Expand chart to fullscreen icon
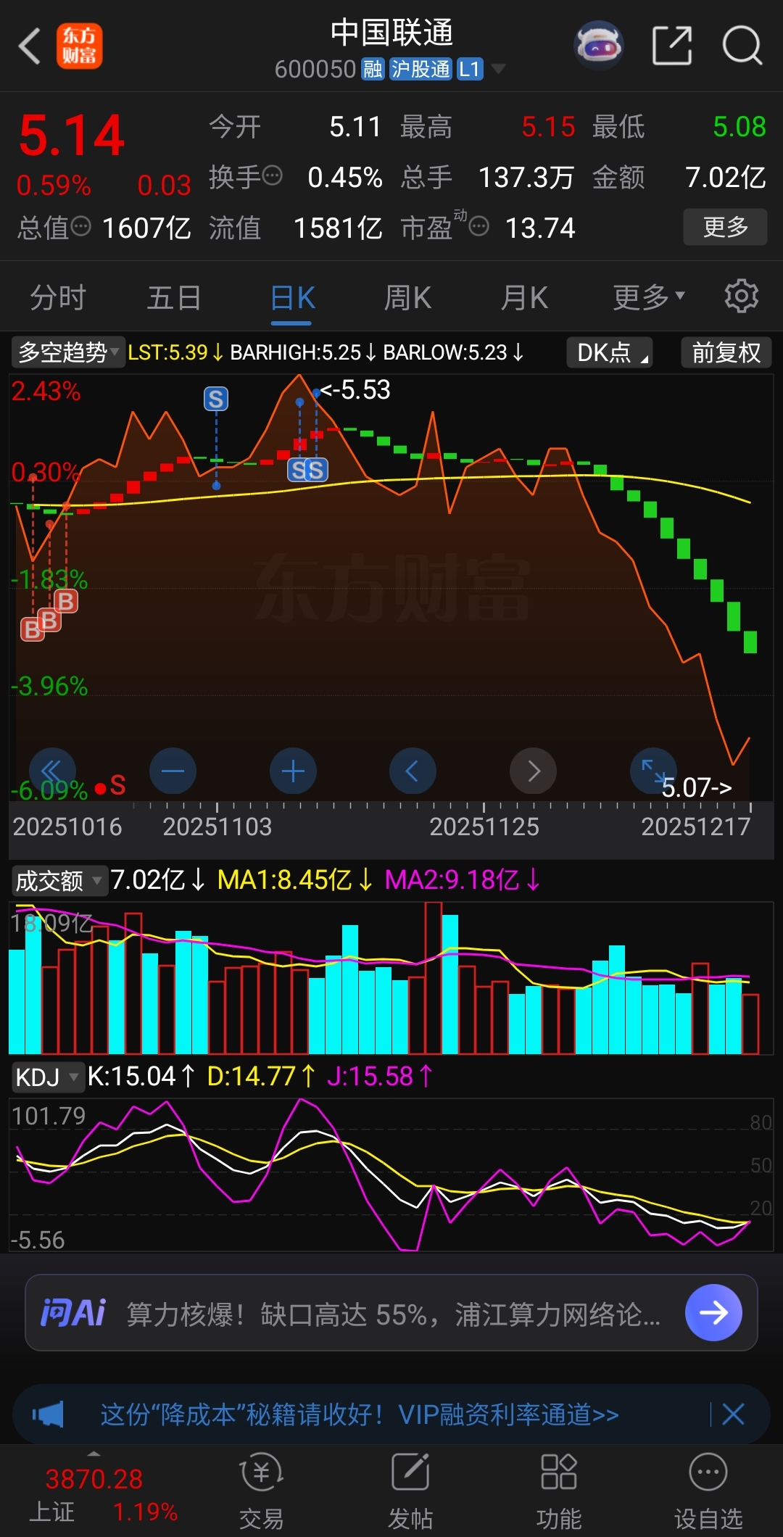 point(653,771)
